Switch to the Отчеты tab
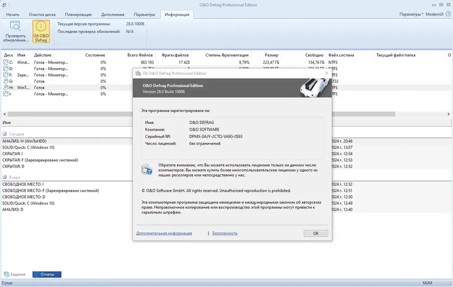Image resolution: width=453 pixels, height=287 pixels. [x=47, y=275]
